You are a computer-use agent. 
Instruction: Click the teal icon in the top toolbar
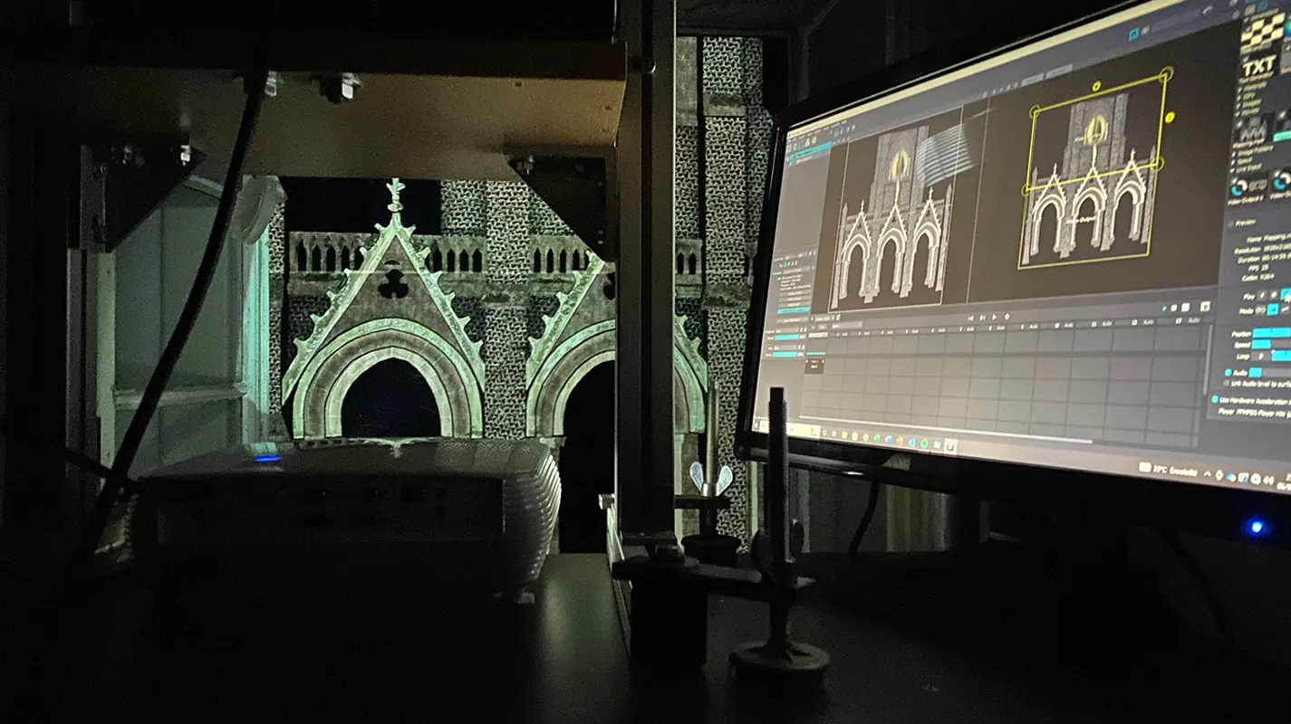pyautogui.click(x=1133, y=33)
